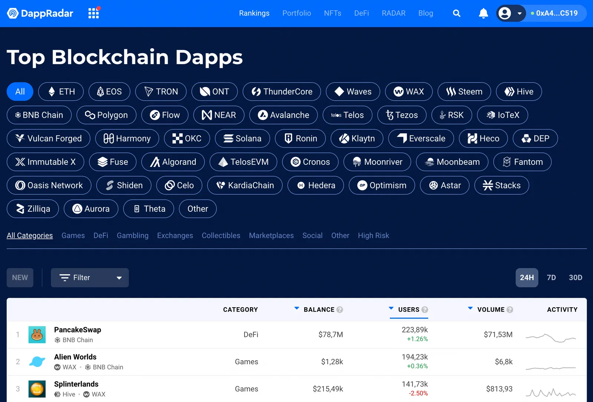
Task: Click the search magnifier icon
Action: (x=457, y=13)
